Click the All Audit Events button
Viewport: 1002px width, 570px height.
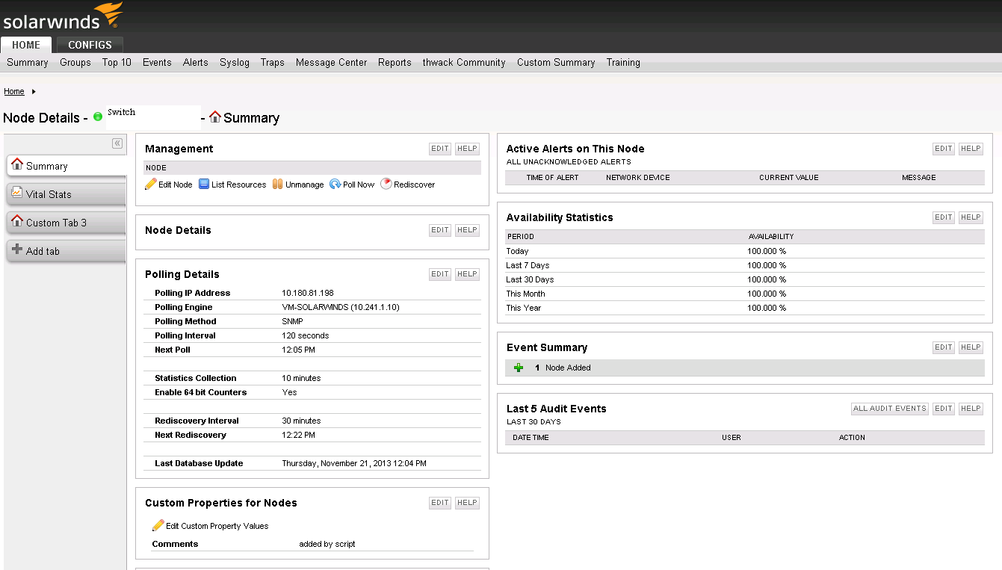[x=890, y=409]
